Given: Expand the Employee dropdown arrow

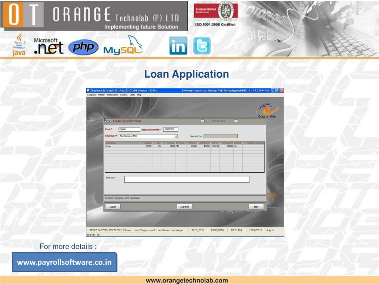Looking at the screenshot, I should tap(176, 136).
